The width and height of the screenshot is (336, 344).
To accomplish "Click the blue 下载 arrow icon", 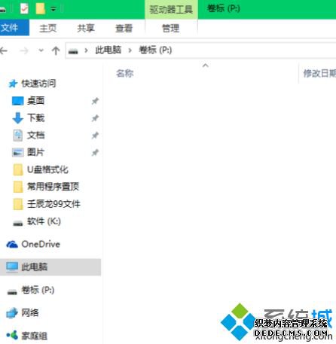I will (17, 118).
